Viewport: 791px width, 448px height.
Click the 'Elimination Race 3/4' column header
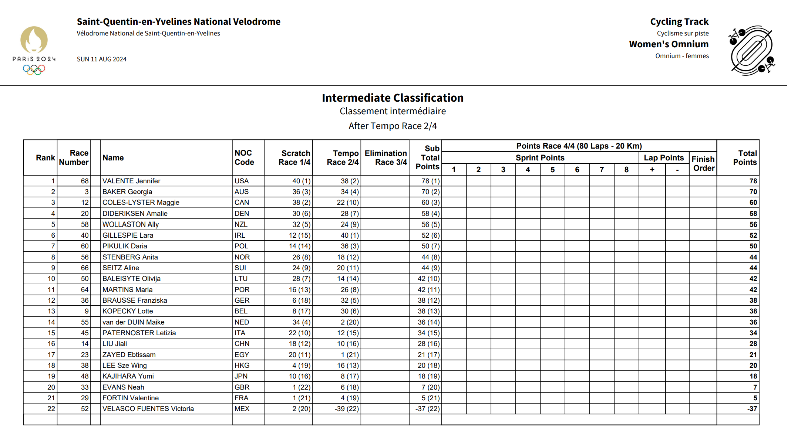pos(386,158)
